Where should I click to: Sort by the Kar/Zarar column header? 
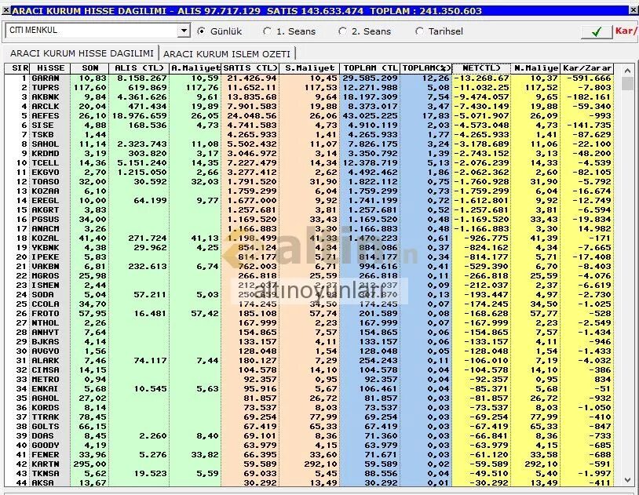(587, 68)
